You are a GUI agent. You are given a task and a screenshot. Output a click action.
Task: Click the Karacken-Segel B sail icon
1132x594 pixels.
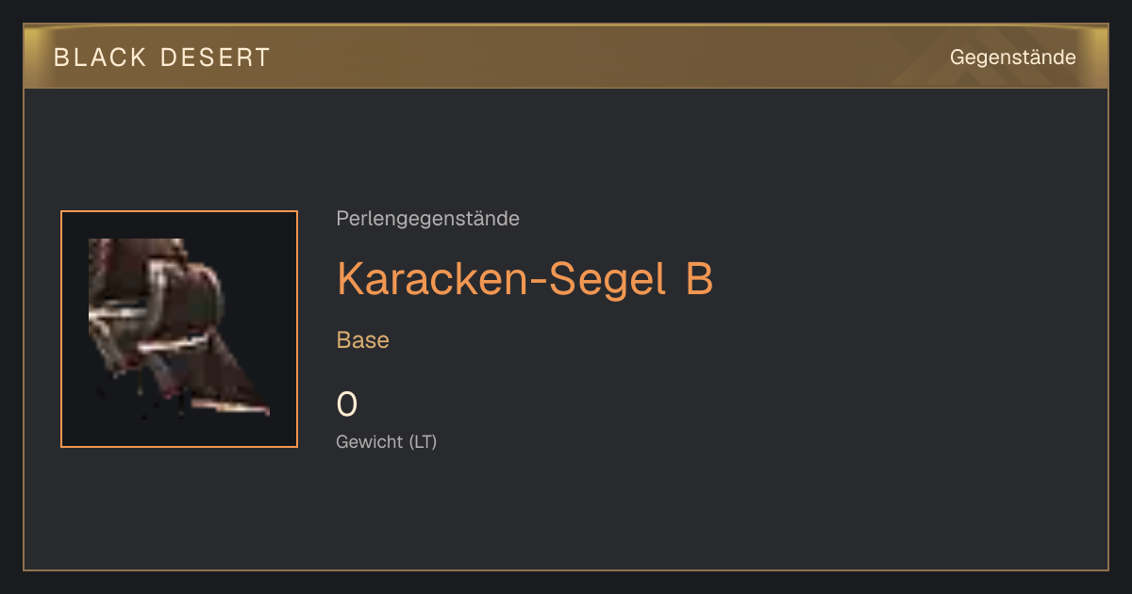[179, 329]
